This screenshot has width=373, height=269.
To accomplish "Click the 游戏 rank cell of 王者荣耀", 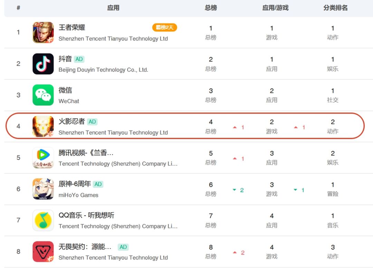I will pos(272,33).
